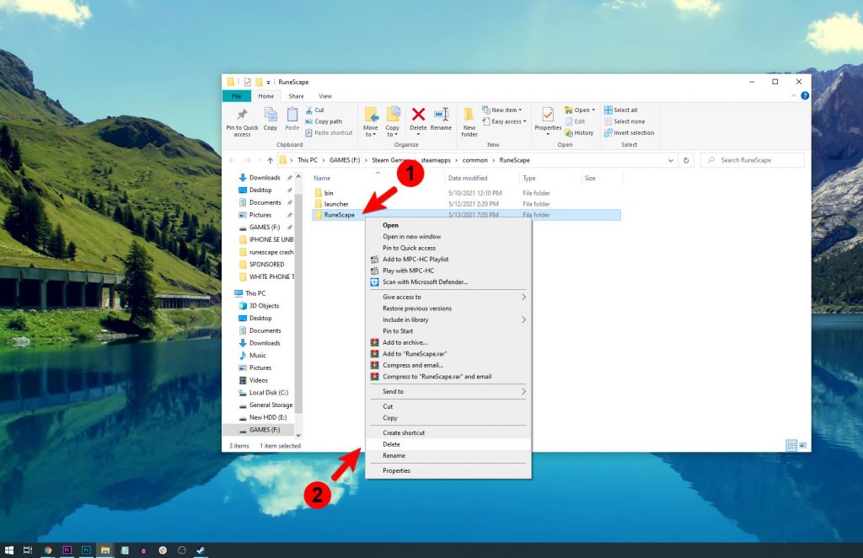863x558 pixels.
Task: Open Adobe Premiere Pro from the taskbar
Action: [x=67, y=550]
